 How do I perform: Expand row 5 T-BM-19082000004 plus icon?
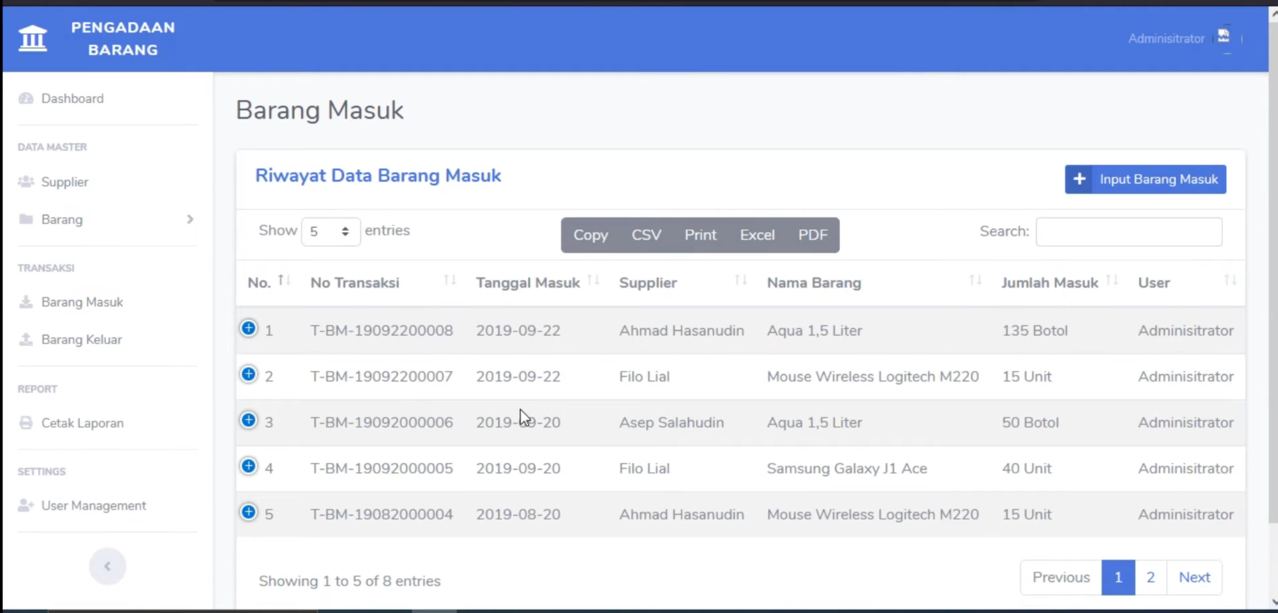(x=248, y=512)
